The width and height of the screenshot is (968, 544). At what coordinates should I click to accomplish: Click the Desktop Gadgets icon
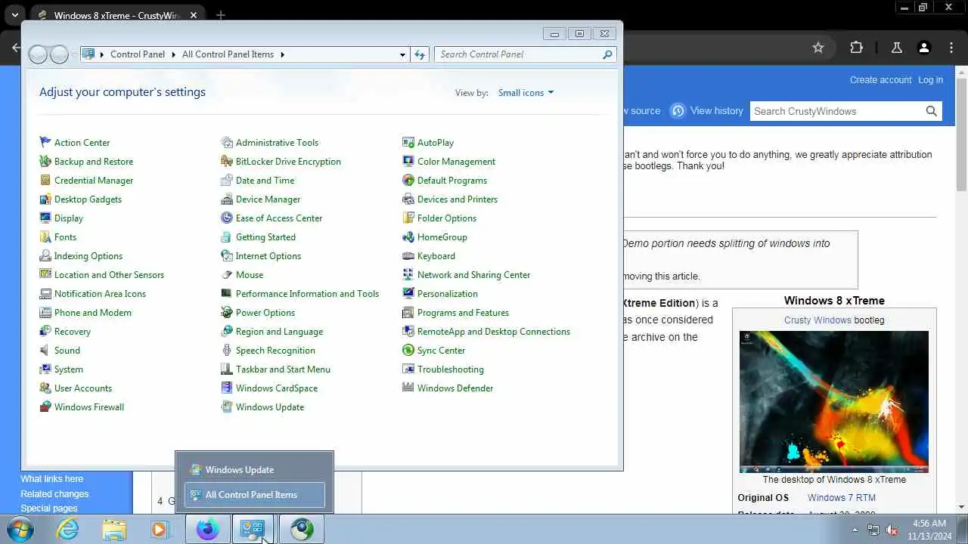45,199
